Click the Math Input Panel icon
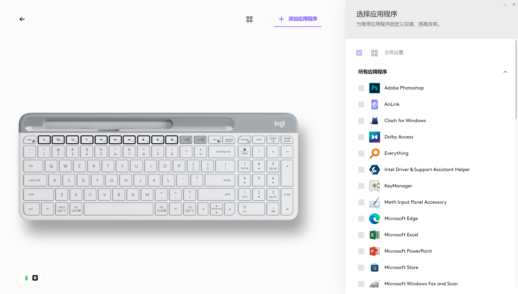The height and width of the screenshot is (294, 518). (x=375, y=202)
